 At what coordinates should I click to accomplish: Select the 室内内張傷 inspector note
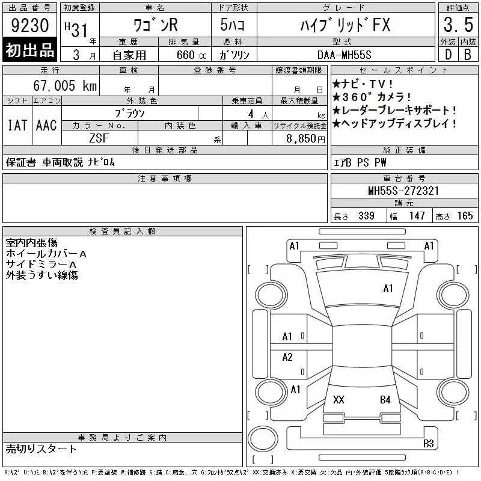(x=32, y=244)
